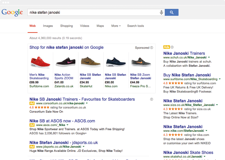Screen dimensions: 225x160
Task: Switch to the Maps tab
Action: [x=100, y=26]
